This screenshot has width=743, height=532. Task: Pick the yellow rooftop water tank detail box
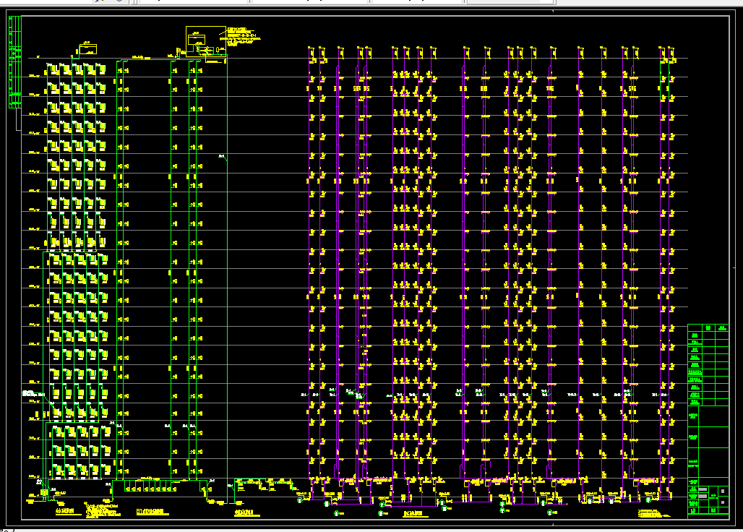pyautogui.click(x=206, y=42)
